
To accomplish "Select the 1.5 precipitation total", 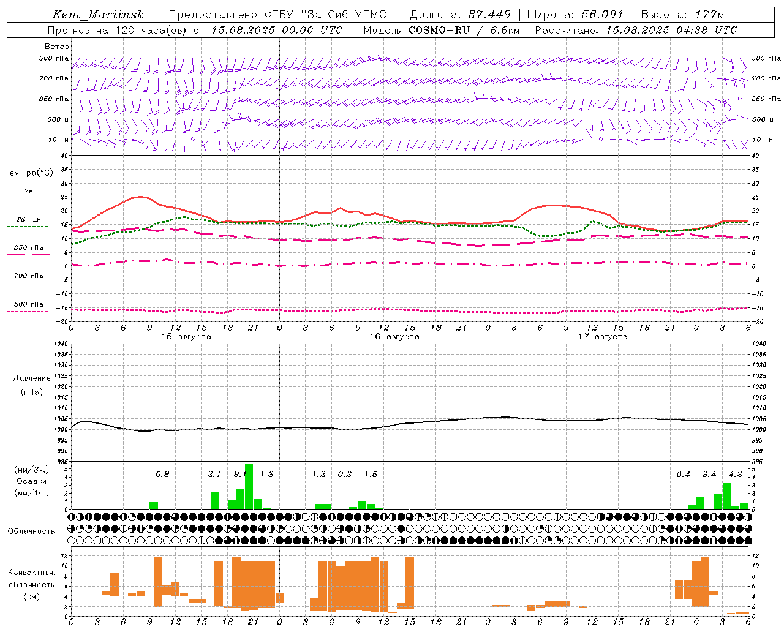I will point(371,475).
